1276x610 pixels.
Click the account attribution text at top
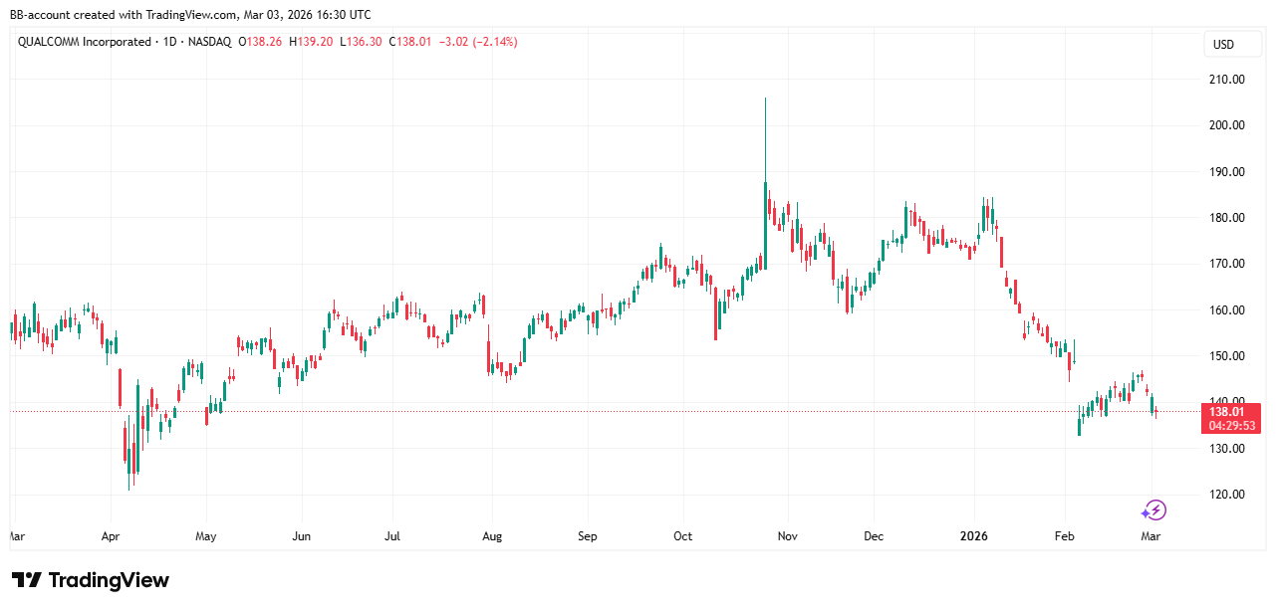(x=190, y=15)
